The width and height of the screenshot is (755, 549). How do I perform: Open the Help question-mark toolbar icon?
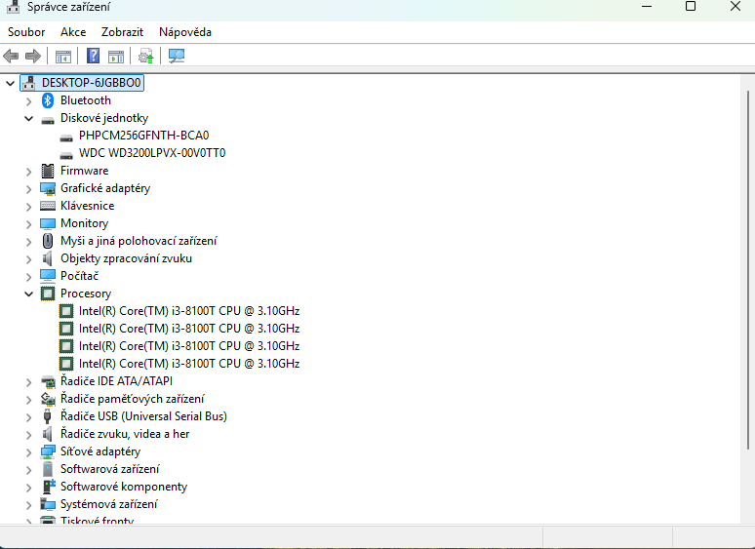tap(93, 56)
